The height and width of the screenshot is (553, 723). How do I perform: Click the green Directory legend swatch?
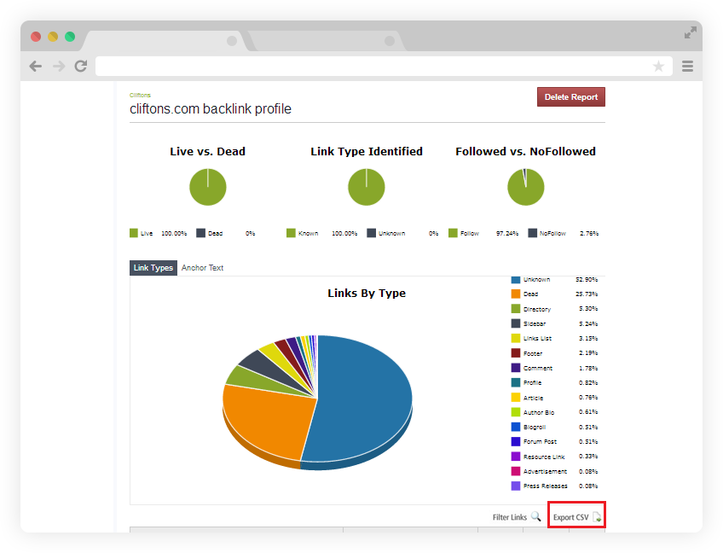click(x=516, y=309)
